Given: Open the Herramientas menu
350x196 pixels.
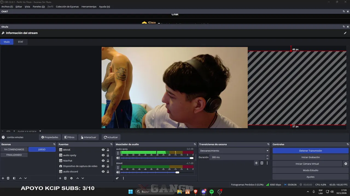Looking at the screenshot, I should pyautogui.click(x=89, y=7).
